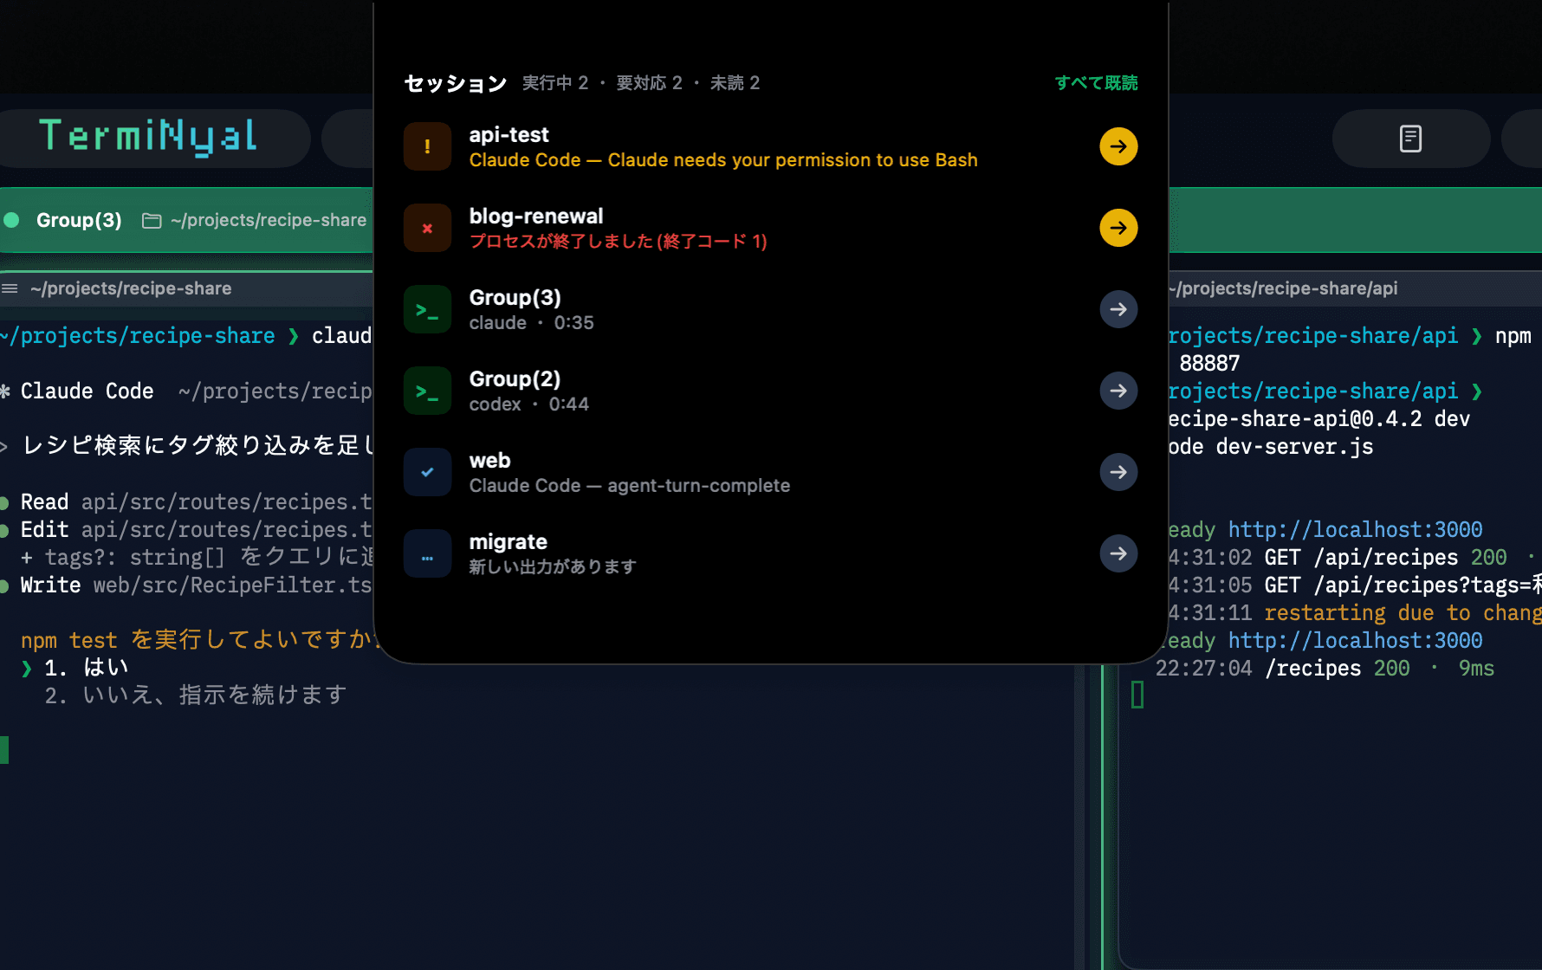Click the 'ecipe-share-api@0.4.2 dev' output line
Viewport: 1542px width, 970px height.
pos(1319,419)
